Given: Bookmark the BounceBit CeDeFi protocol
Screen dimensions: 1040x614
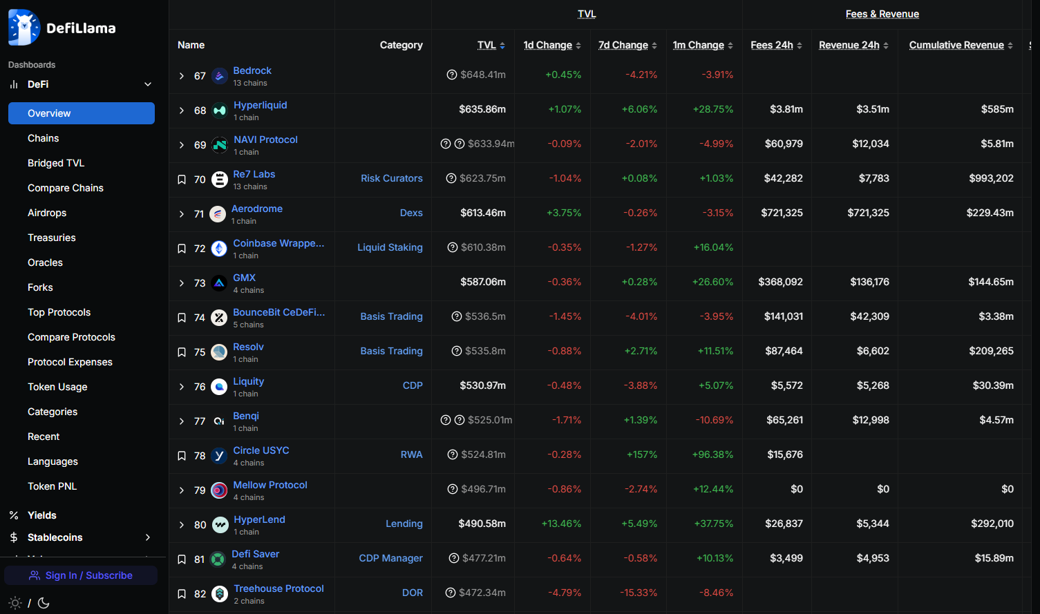Looking at the screenshot, I should coord(182,318).
